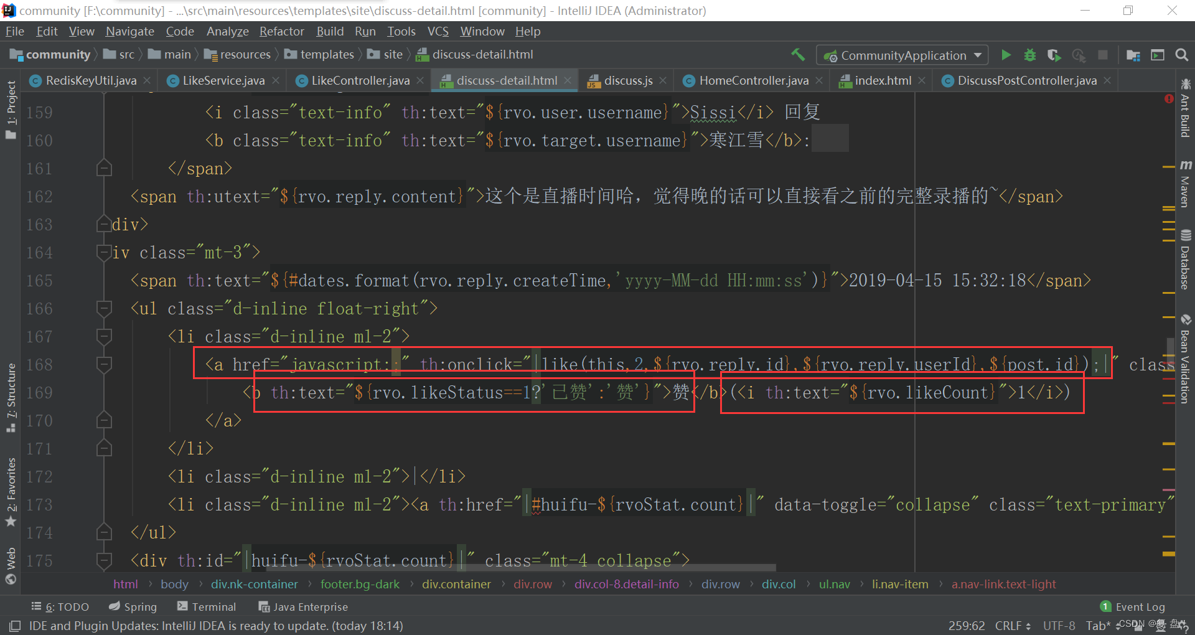Click the editor's vertical scrollbar thumb
The height and width of the screenshot is (635, 1195).
(1169, 346)
